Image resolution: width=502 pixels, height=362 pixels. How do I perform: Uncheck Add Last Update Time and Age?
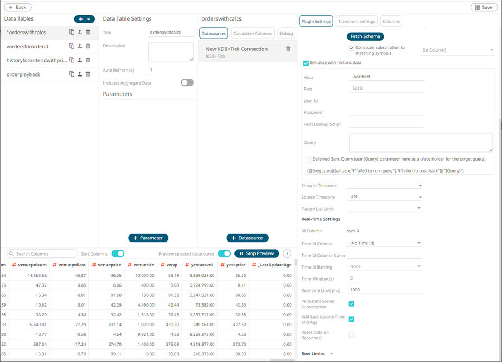[351, 319]
